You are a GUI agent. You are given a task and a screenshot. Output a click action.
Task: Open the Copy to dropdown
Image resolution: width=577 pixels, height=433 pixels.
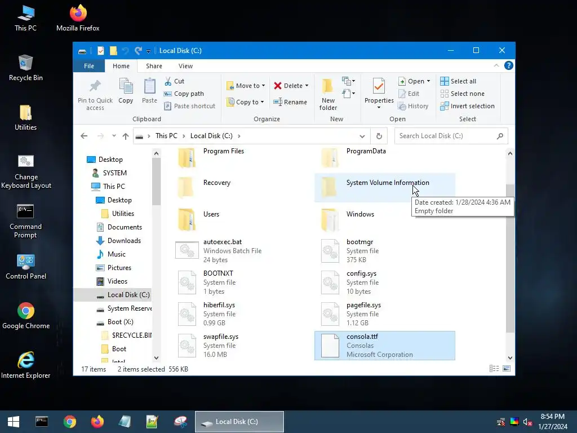(246, 102)
